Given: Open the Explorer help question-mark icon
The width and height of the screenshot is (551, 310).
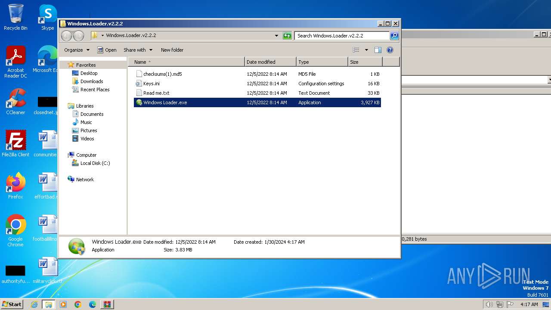Looking at the screenshot, I should (x=390, y=50).
